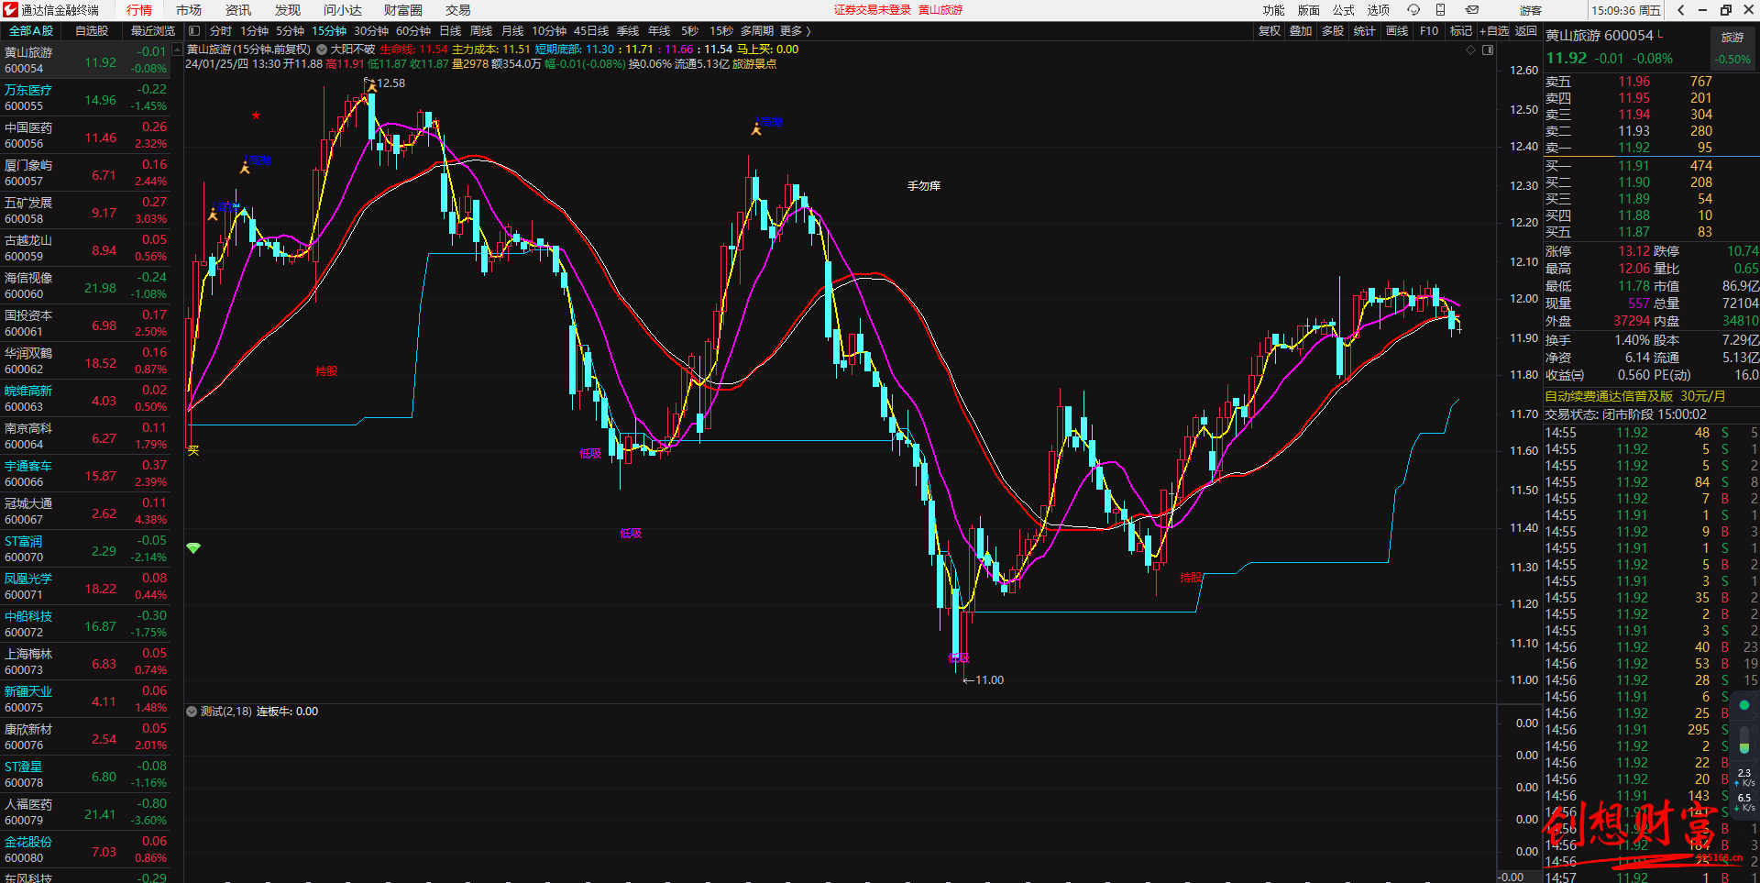Select 海信视像 in stock list

[x=85, y=286]
